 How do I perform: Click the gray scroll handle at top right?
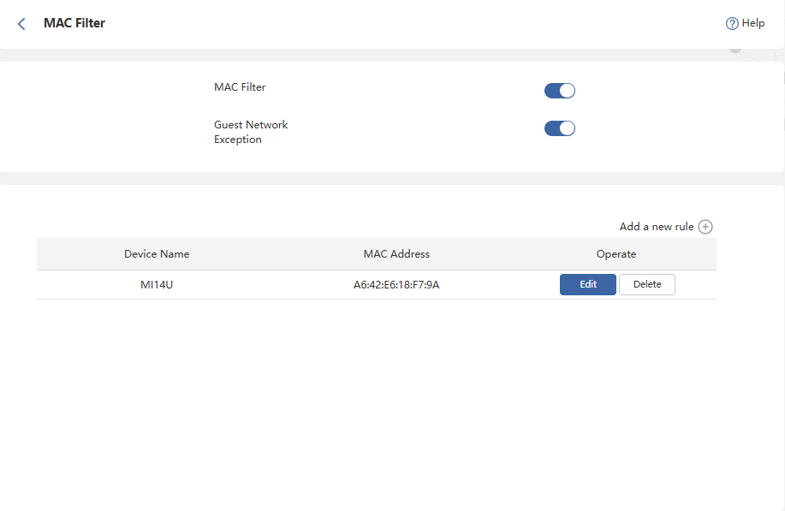(735, 51)
